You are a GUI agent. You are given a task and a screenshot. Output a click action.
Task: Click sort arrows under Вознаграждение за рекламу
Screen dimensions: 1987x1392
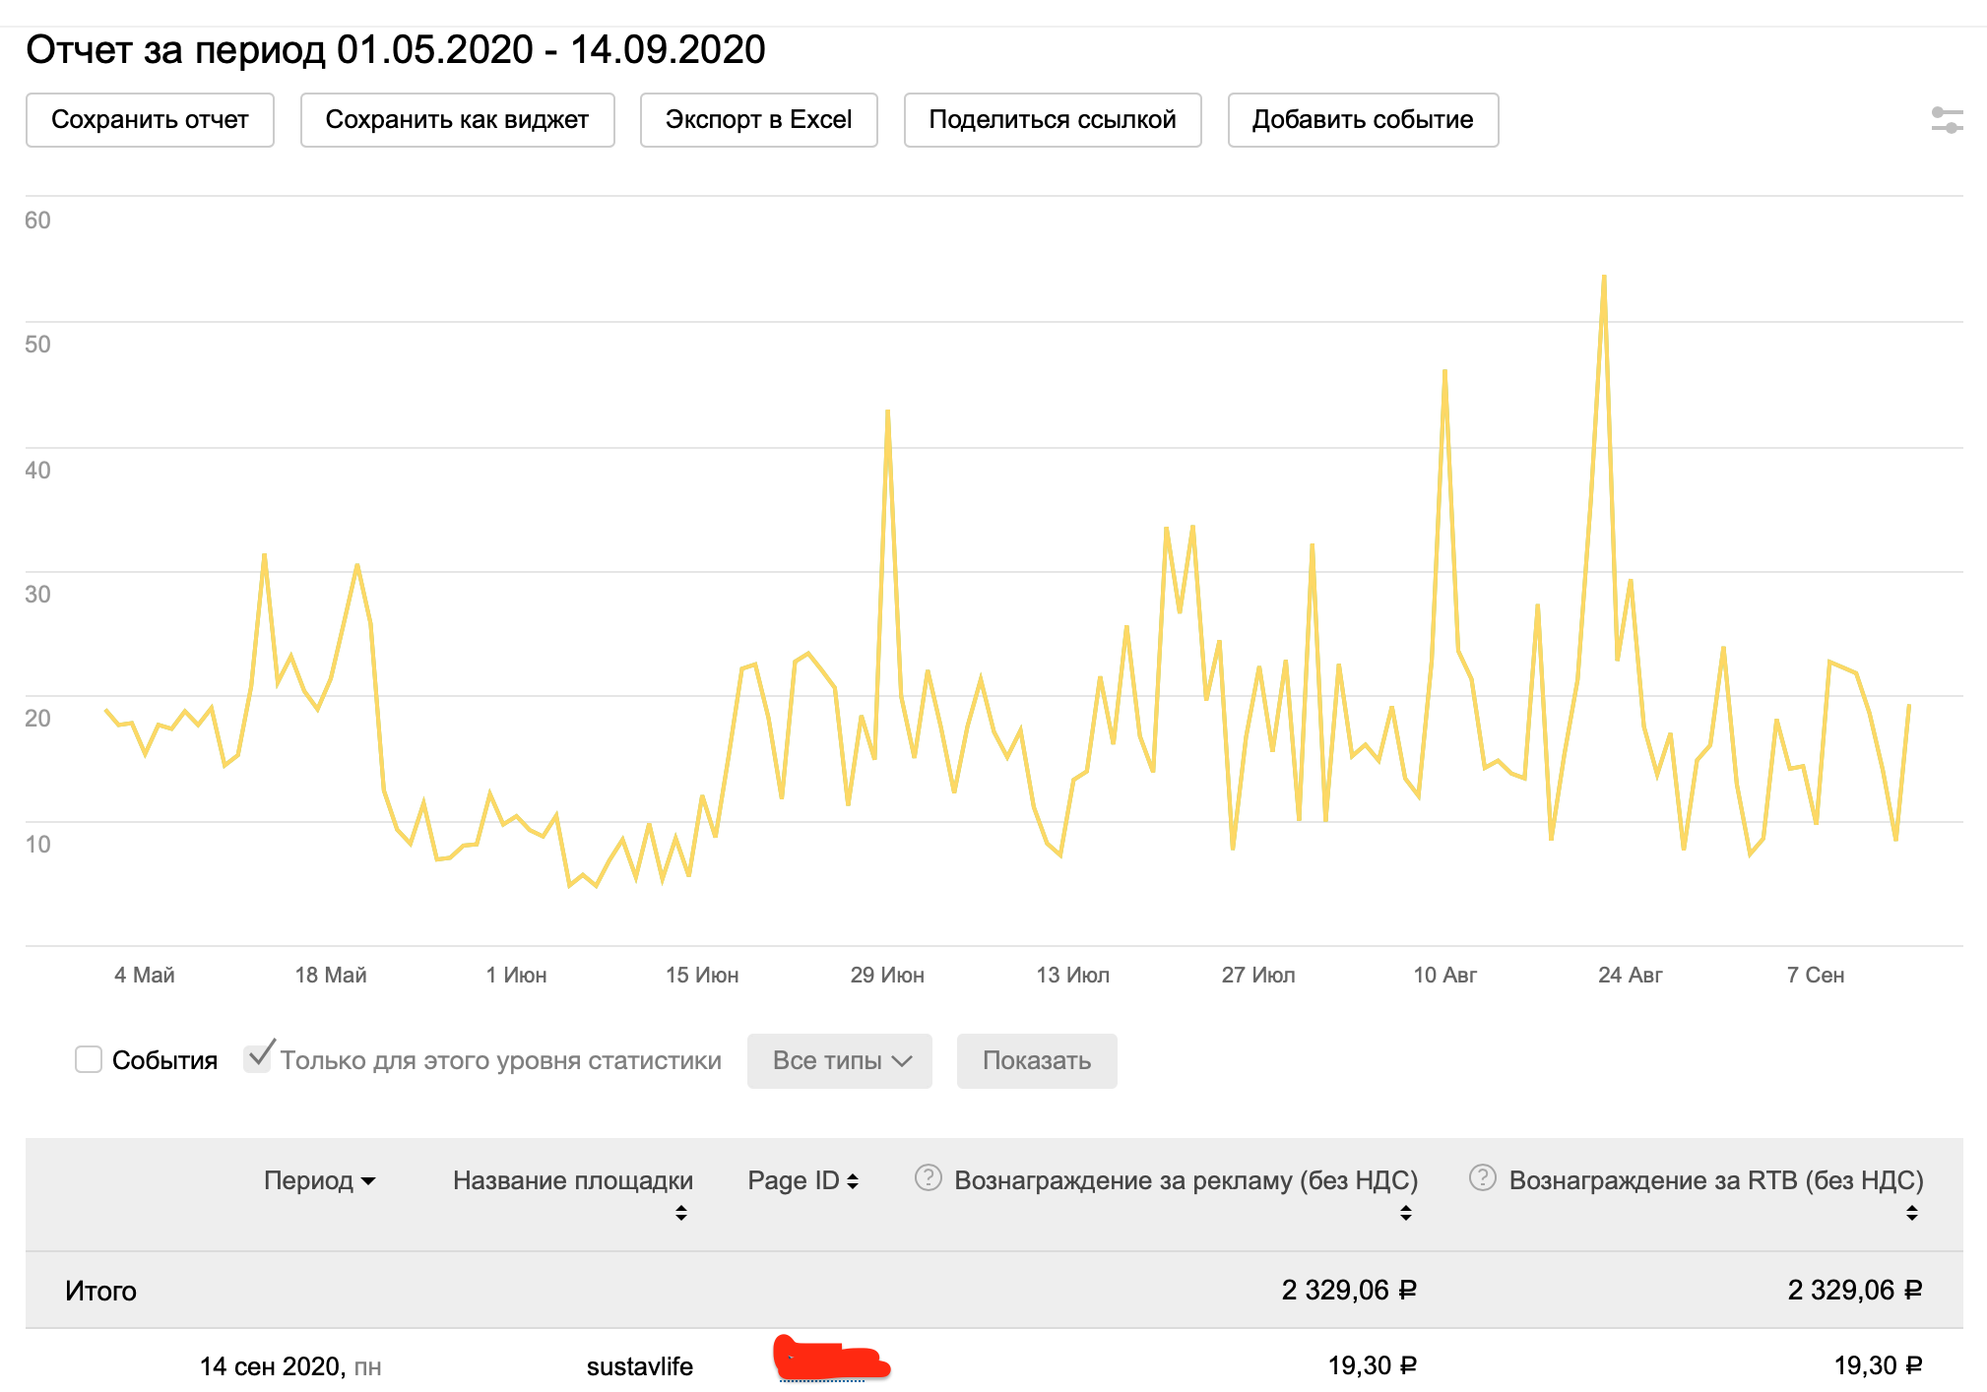[x=1405, y=1213]
